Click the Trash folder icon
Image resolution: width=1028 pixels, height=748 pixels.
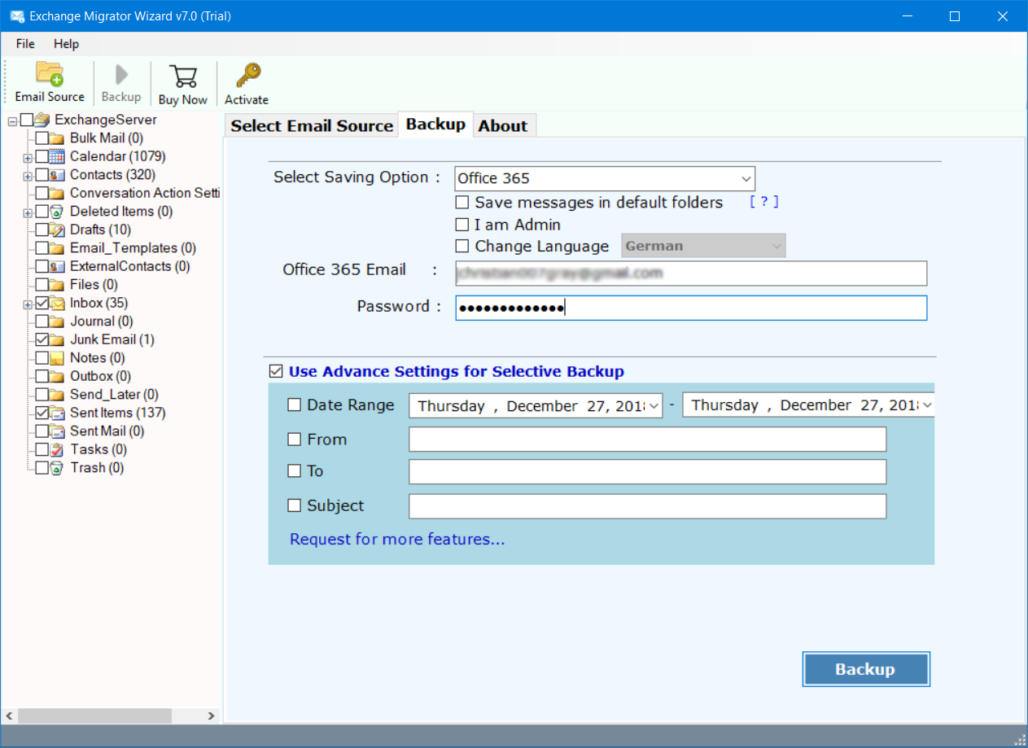point(57,468)
